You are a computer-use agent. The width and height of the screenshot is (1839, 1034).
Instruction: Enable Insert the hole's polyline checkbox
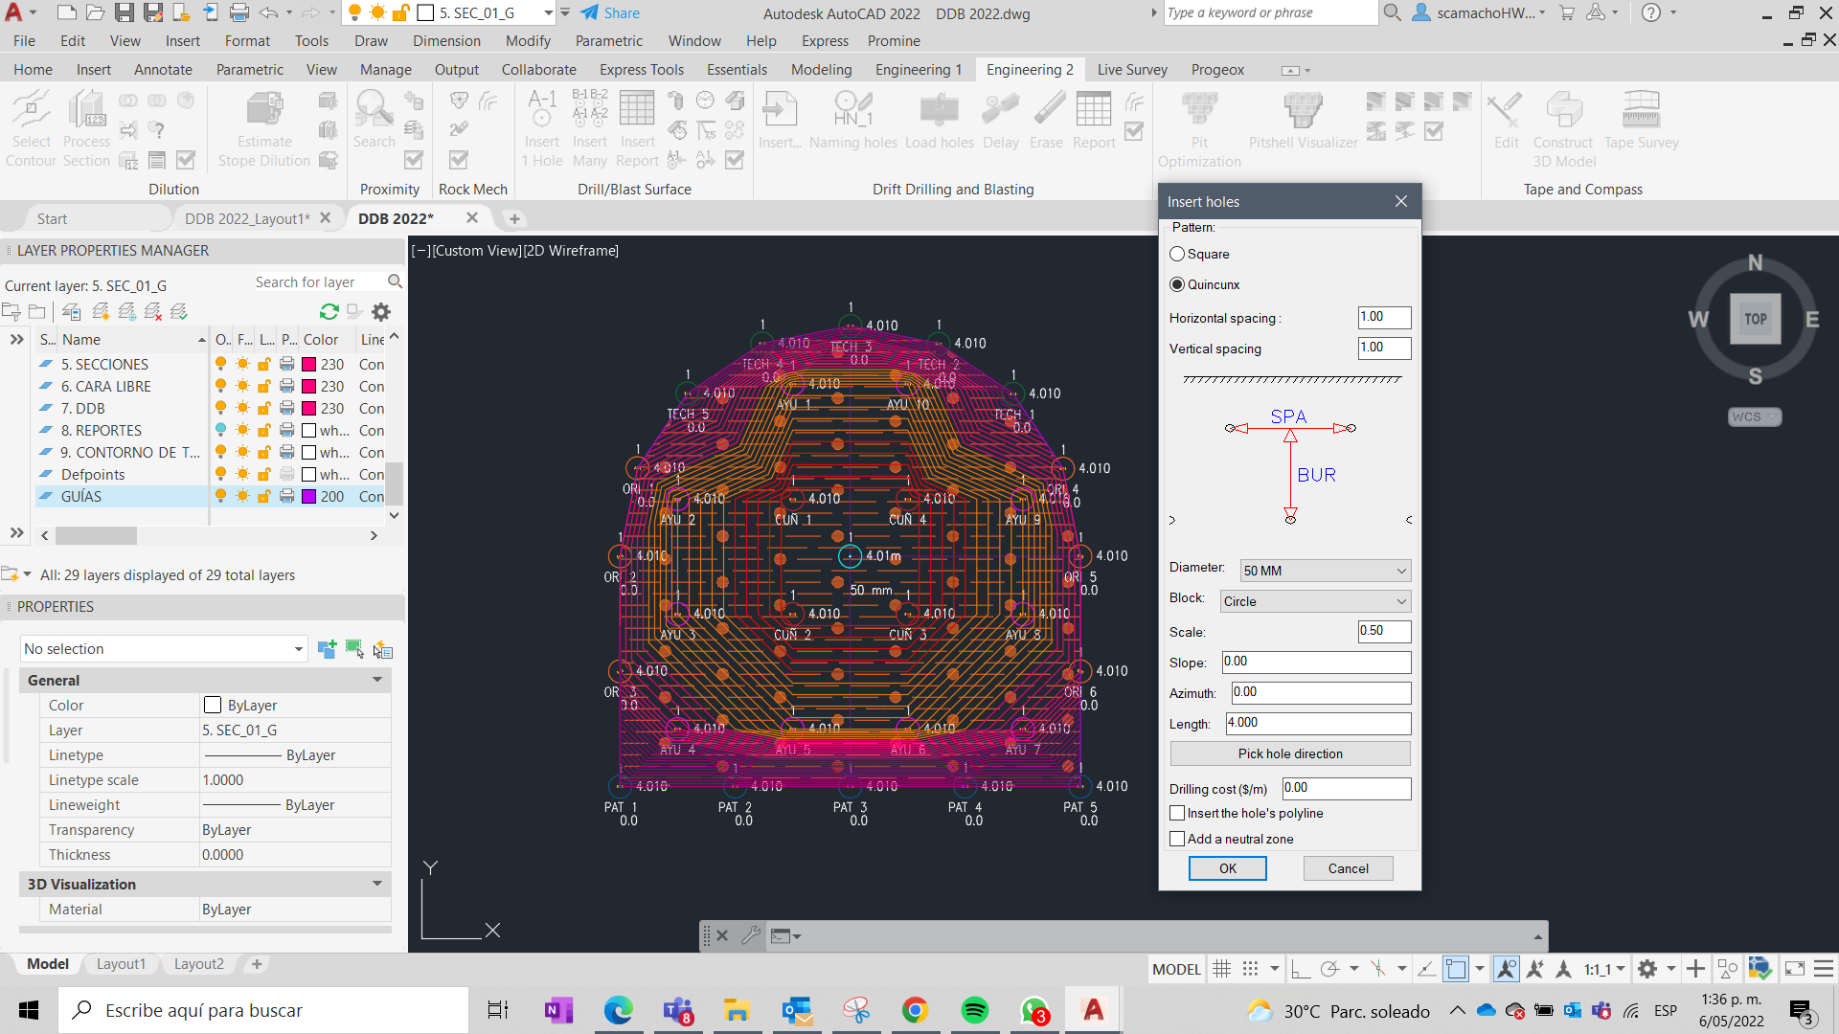pos(1177,814)
